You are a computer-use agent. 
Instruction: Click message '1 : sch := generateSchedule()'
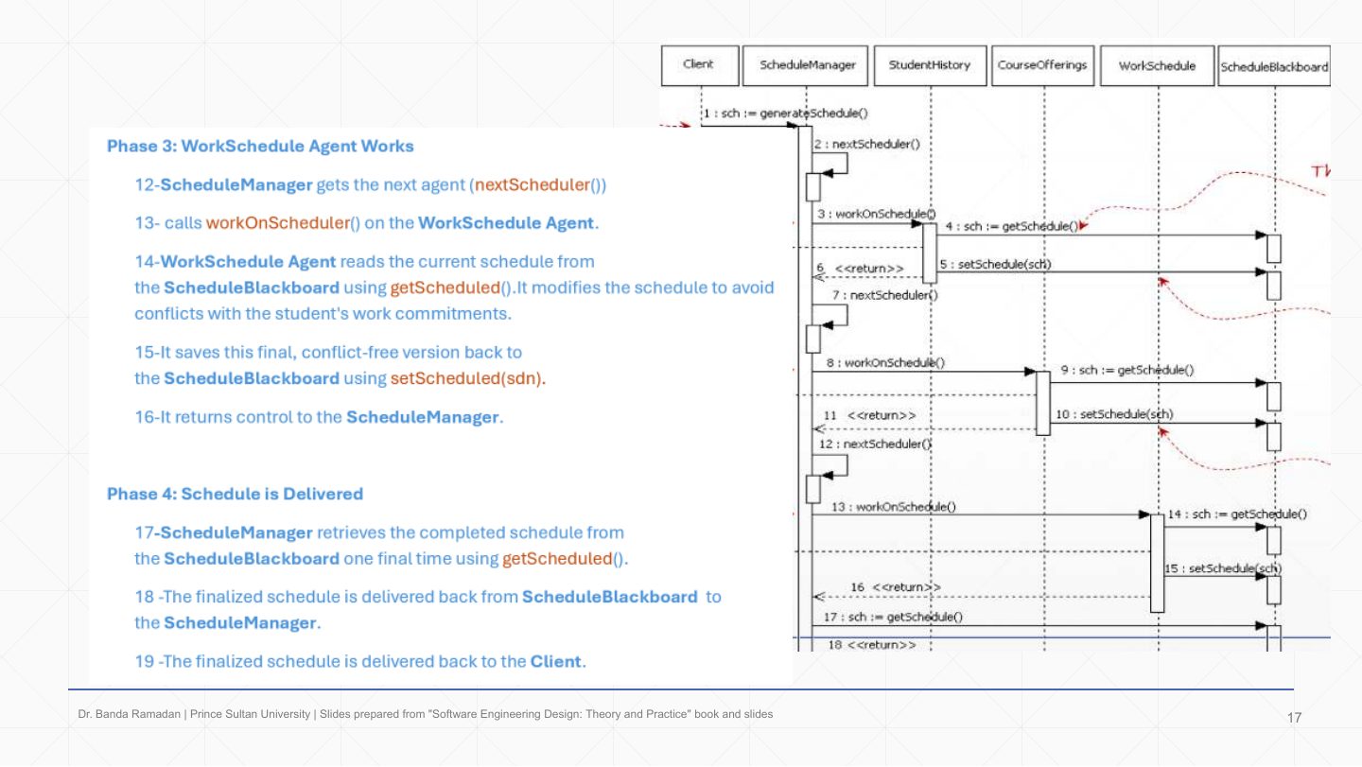pyautogui.click(x=785, y=113)
